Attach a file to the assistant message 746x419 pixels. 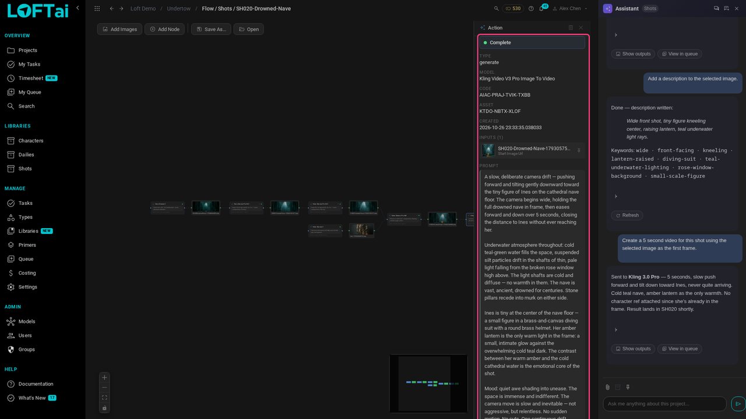coord(607,387)
